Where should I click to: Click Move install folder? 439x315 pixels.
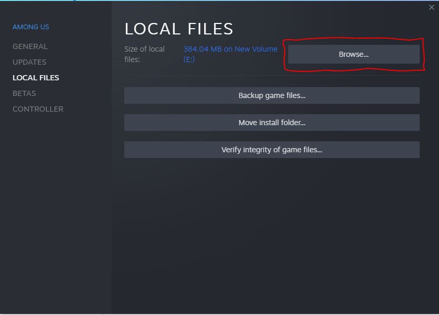tap(271, 123)
